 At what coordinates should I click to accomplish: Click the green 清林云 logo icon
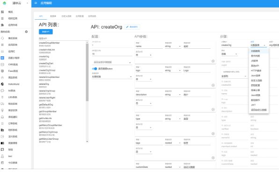[5, 3]
